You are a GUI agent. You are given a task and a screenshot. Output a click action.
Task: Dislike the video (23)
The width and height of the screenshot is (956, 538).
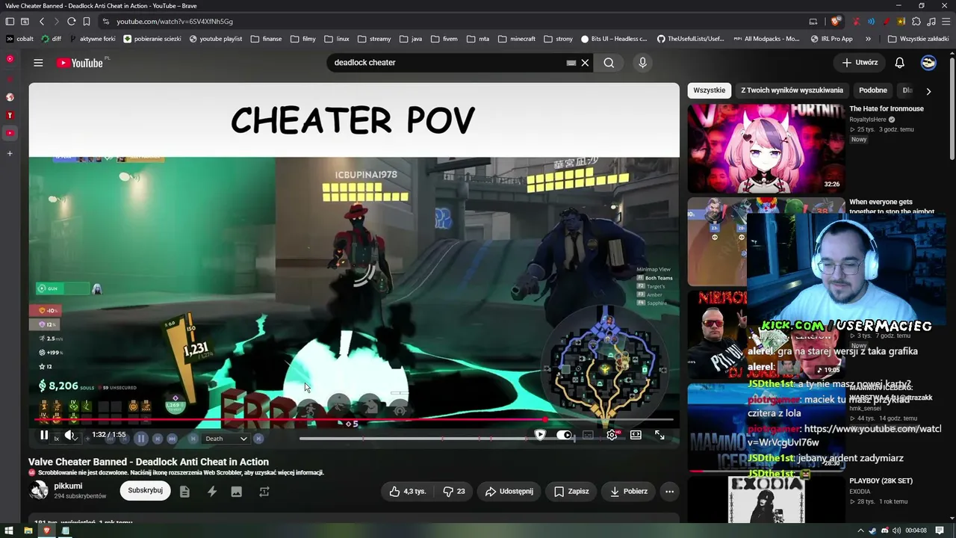(x=453, y=491)
